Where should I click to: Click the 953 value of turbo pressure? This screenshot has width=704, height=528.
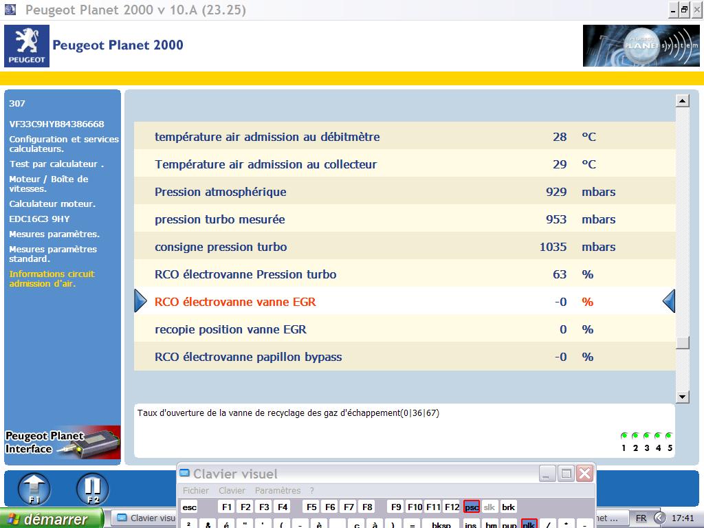pos(556,219)
